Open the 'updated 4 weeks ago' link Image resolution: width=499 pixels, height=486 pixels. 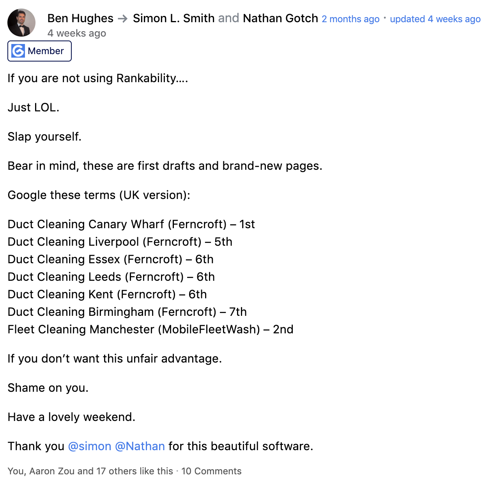point(435,19)
